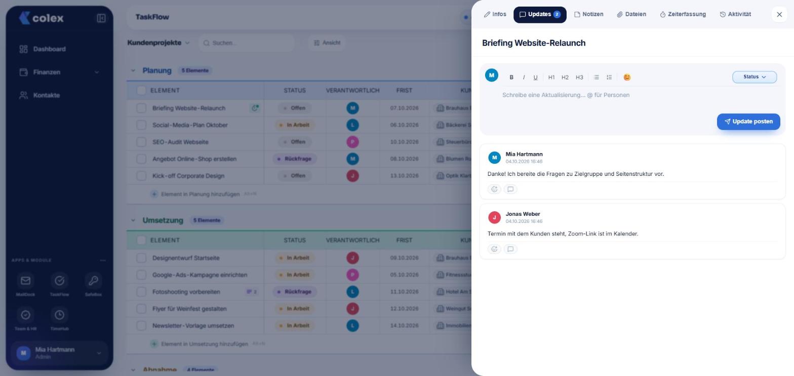Add reaction to Mia Hartmann's update
Image resolution: width=794 pixels, height=376 pixels.
(494, 189)
